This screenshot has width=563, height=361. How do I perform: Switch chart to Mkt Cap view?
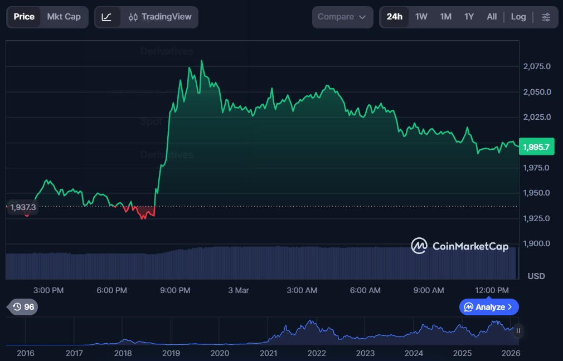pyautogui.click(x=64, y=17)
